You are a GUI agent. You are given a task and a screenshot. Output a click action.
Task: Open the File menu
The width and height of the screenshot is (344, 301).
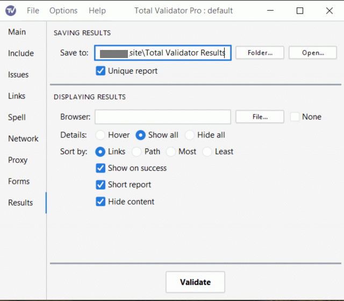click(x=33, y=11)
